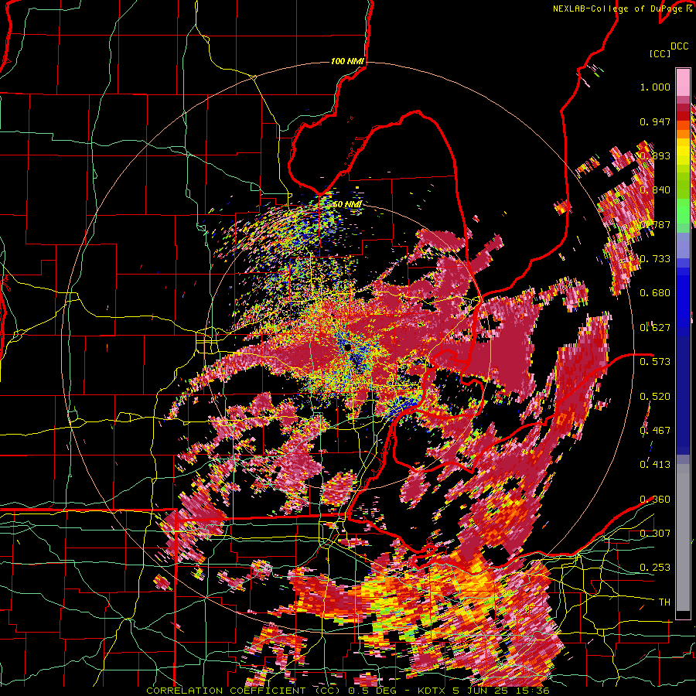The height and width of the screenshot is (696, 696).
Task: Click the 0.787 scale value
Action: (655, 224)
